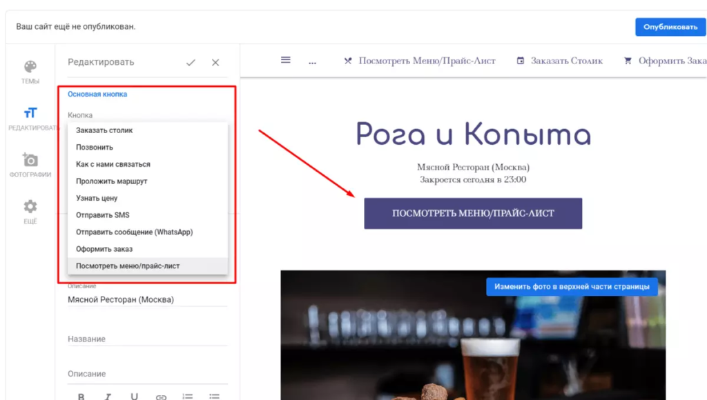Toggle underline formatting in the description editor

pos(134,395)
